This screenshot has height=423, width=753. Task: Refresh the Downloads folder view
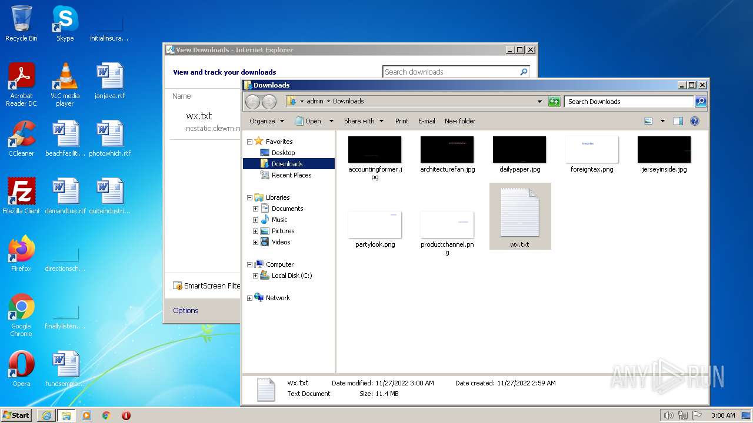coord(554,102)
